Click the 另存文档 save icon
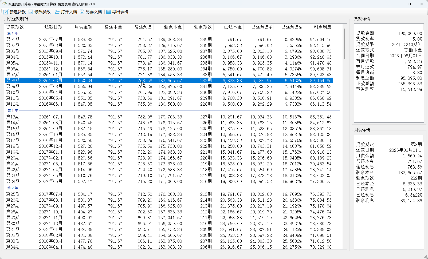 (x=82, y=12)
